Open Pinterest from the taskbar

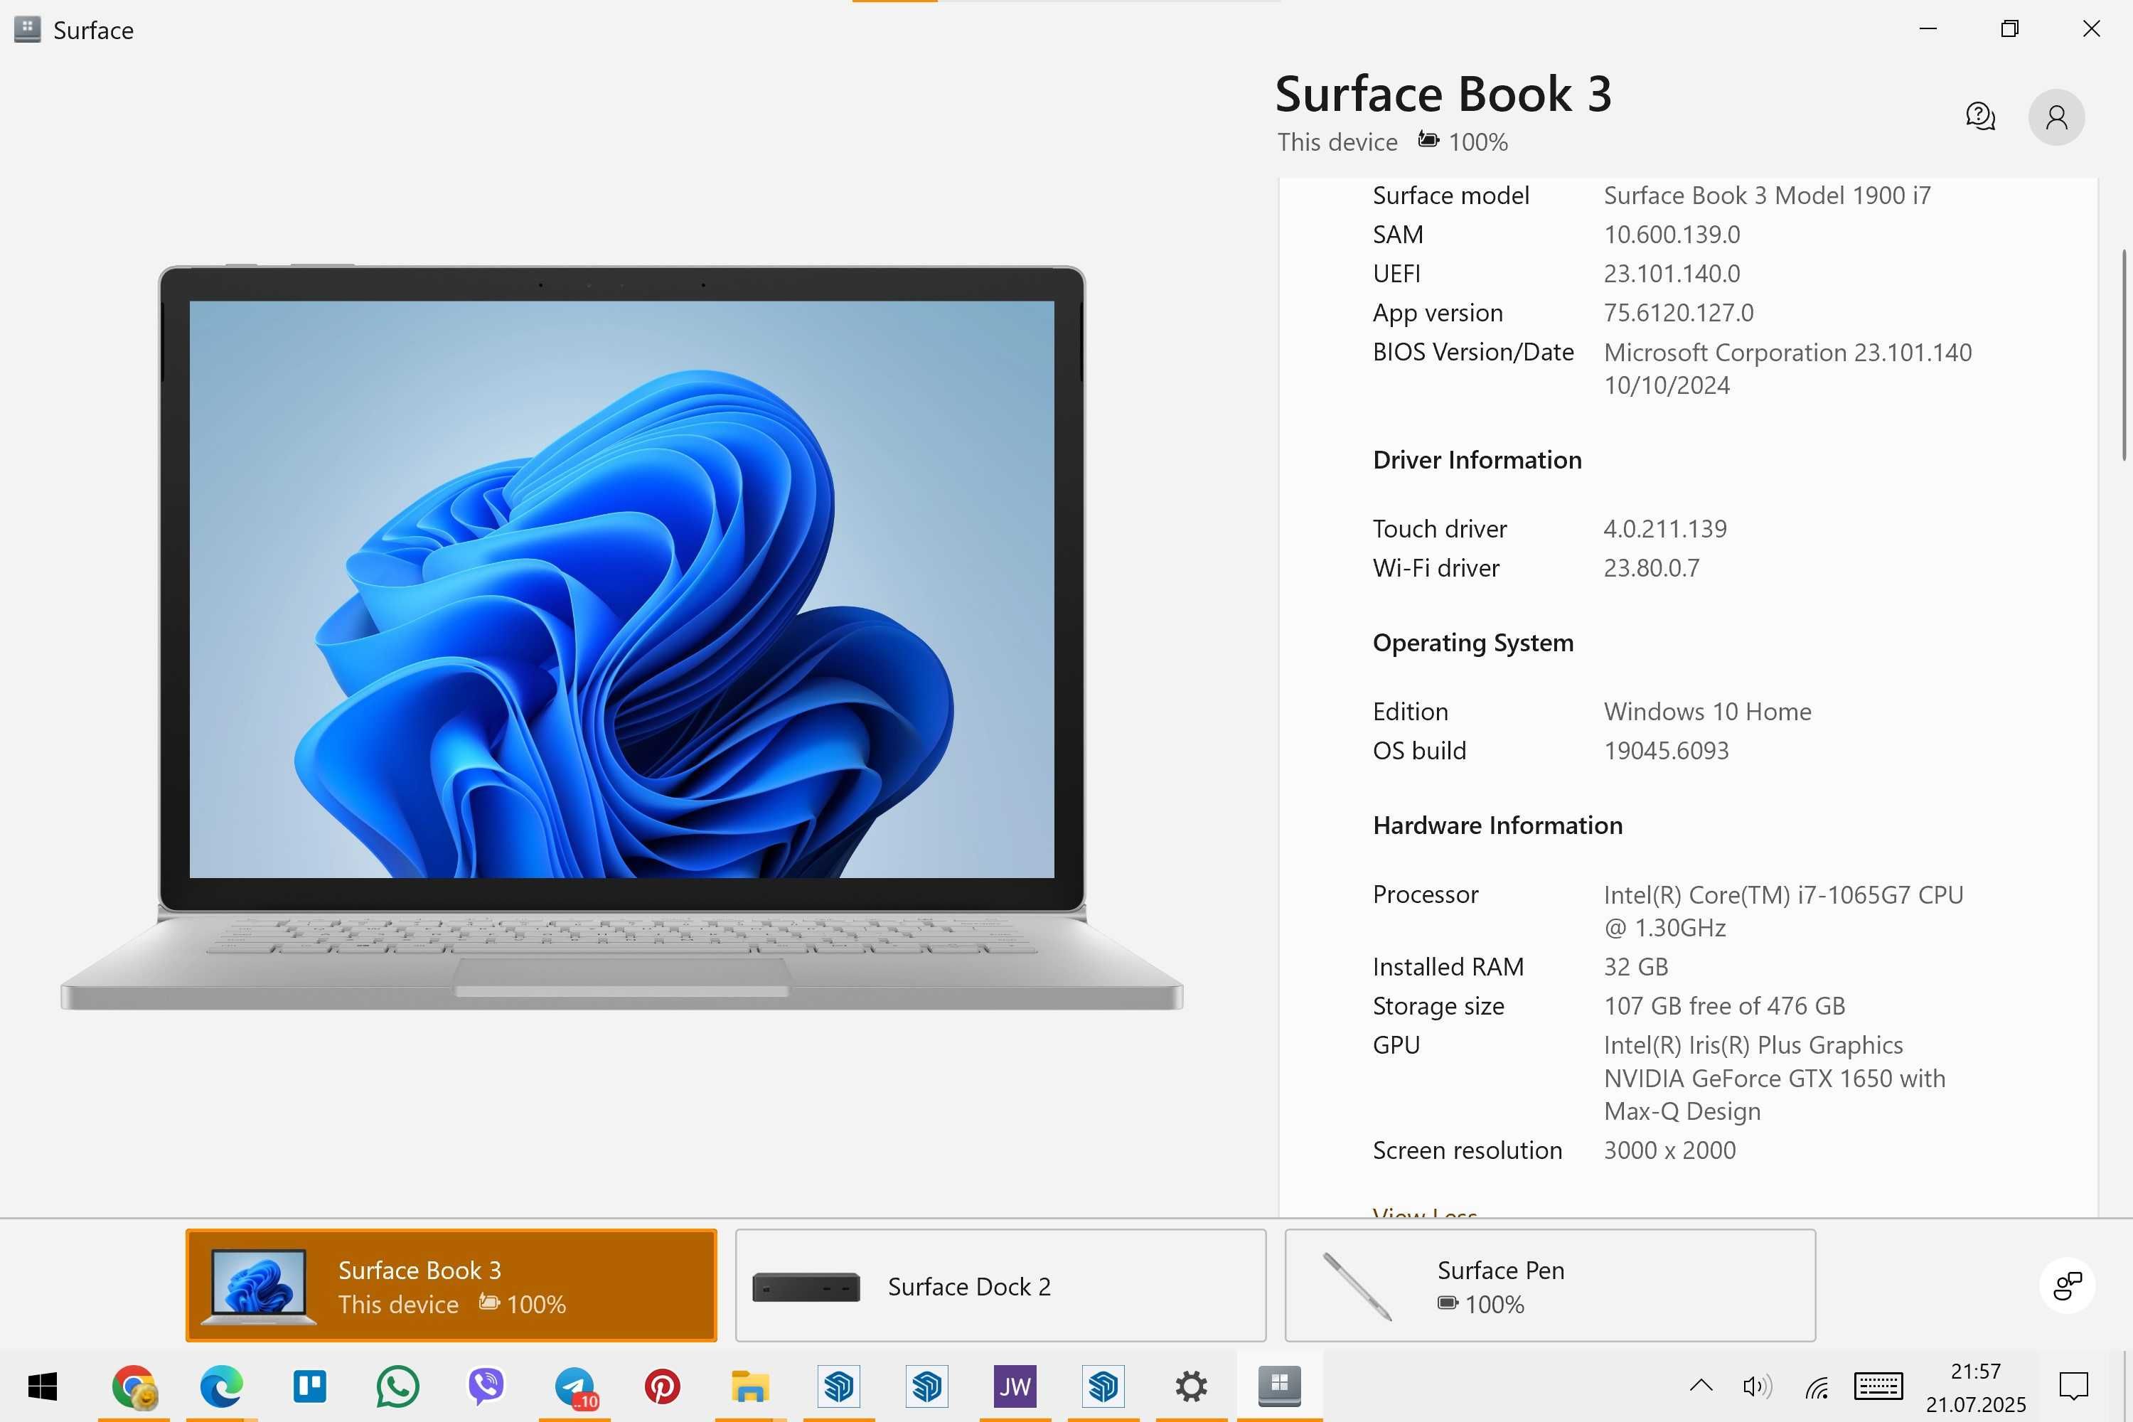(x=663, y=1386)
